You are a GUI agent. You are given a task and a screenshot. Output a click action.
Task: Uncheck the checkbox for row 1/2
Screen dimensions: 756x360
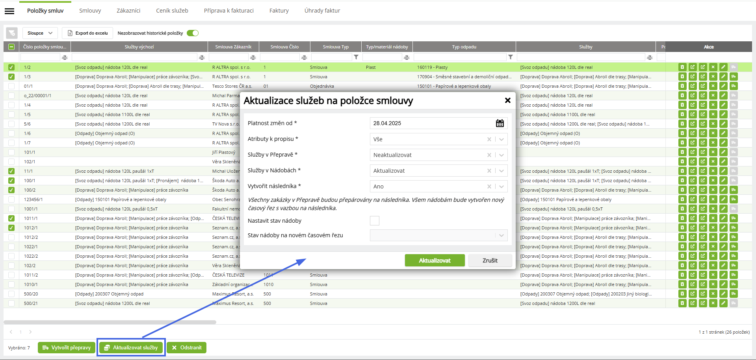tap(11, 67)
